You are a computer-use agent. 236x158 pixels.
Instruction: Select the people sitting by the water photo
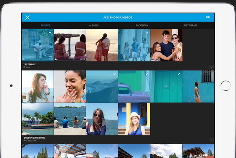pyautogui.click(x=70, y=118)
